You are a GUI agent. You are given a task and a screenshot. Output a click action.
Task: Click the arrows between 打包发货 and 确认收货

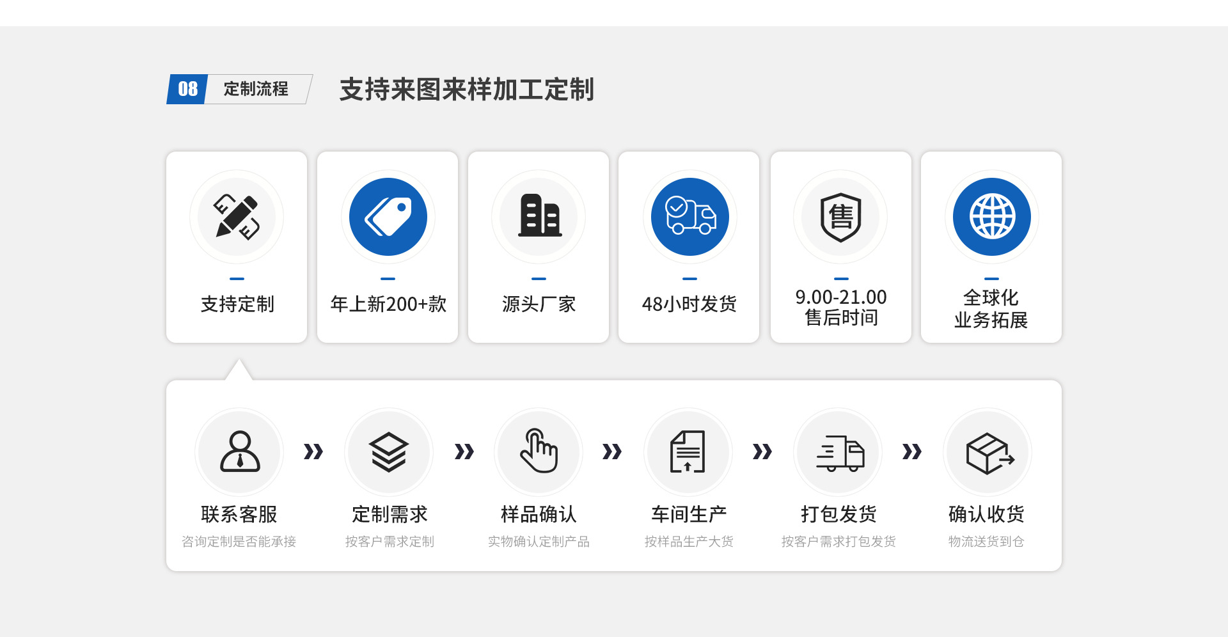(912, 452)
